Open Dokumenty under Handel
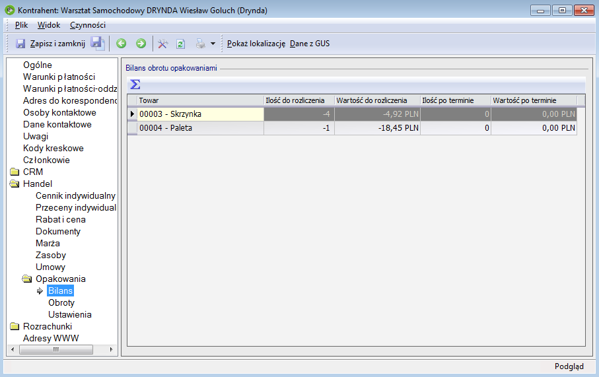599x377 pixels. click(58, 232)
